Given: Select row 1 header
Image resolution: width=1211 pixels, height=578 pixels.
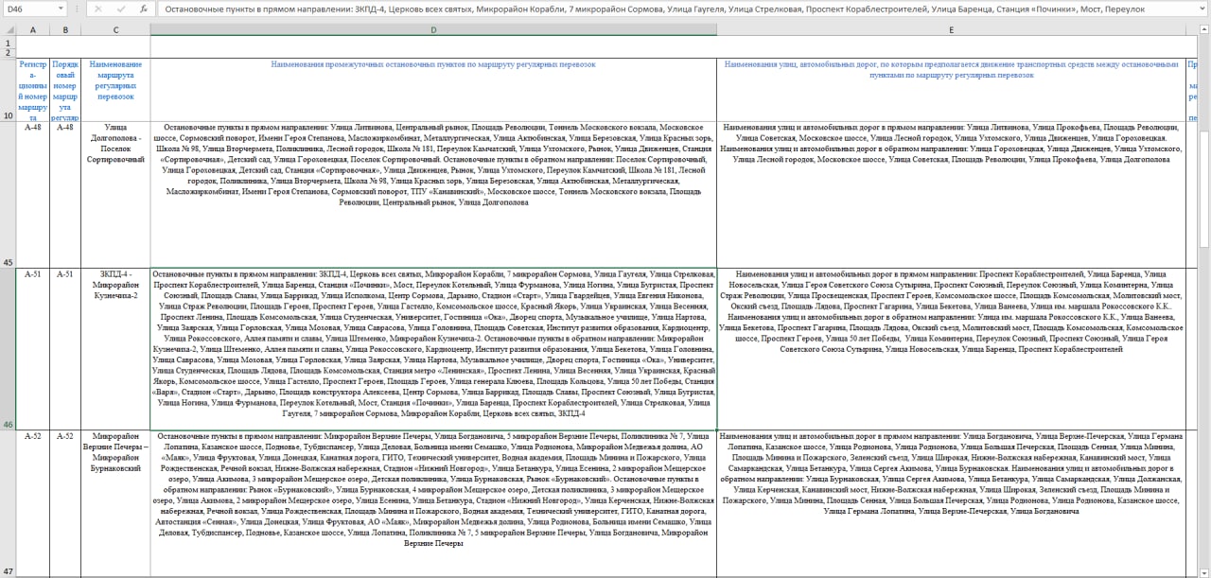Looking at the screenshot, I should tap(8, 42).
